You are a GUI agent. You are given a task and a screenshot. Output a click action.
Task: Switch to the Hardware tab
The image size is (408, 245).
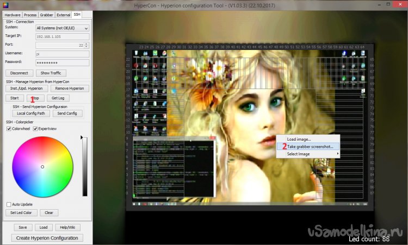(x=13, y=15)
